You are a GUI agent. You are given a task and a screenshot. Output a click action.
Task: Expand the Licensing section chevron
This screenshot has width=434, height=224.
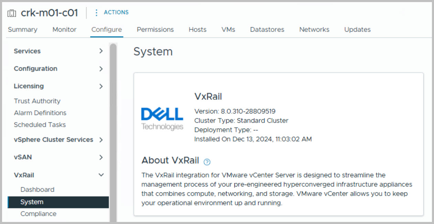tap(101, 86)
